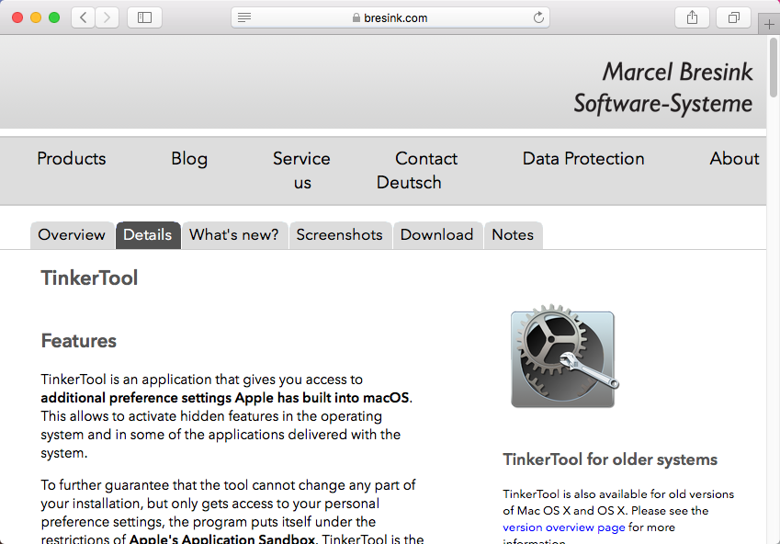Follow the version overview page link

[564, 527]
